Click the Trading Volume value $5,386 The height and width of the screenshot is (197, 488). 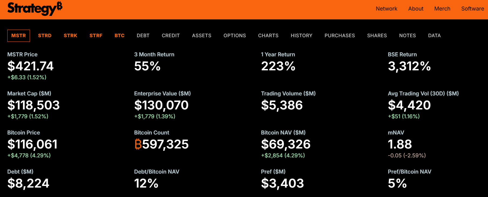click(282, 105)
